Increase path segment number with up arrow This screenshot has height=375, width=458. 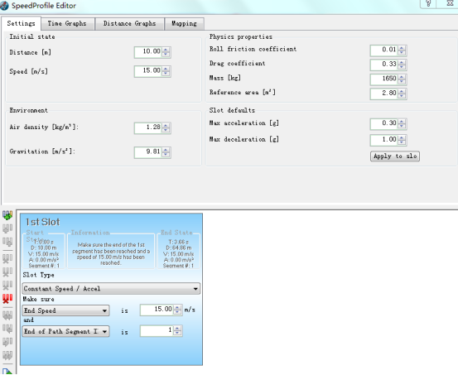pos(177,329)
